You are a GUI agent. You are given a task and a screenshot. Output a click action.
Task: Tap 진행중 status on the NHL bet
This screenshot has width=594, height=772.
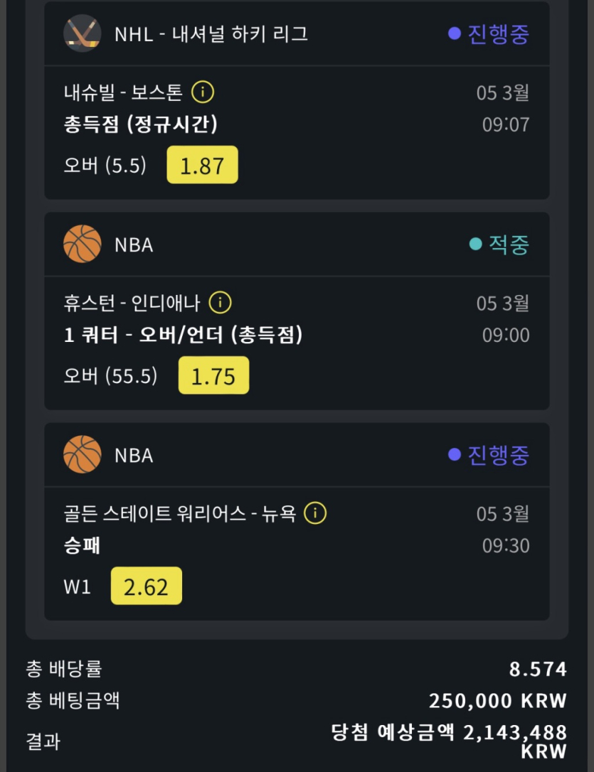coord(489,33)
